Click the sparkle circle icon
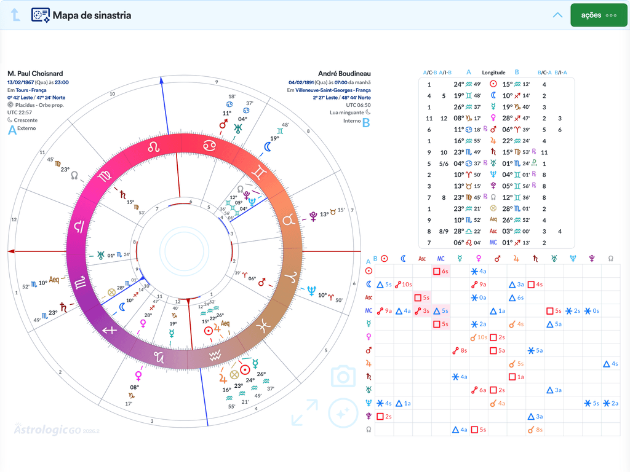Image resolution: width=630 pixels, height=472 pixels. [x=343, y=412]
